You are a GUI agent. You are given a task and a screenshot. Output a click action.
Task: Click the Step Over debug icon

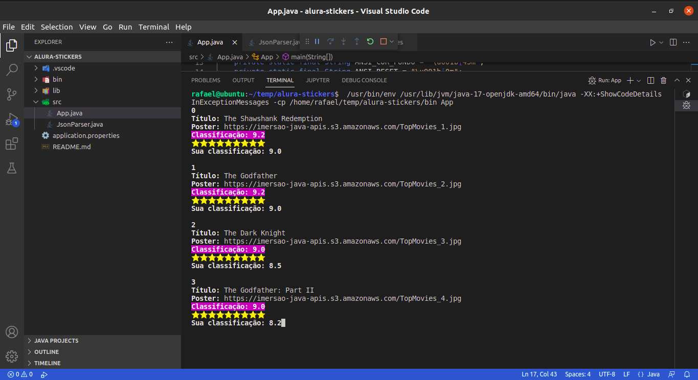click(x=330, y=42)
